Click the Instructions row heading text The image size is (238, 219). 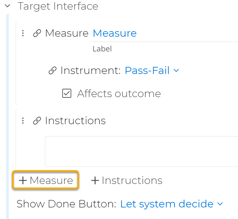pyautogui.click(x=75, y=121)
